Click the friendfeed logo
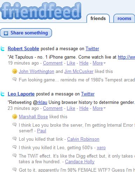 coord(41,11)
